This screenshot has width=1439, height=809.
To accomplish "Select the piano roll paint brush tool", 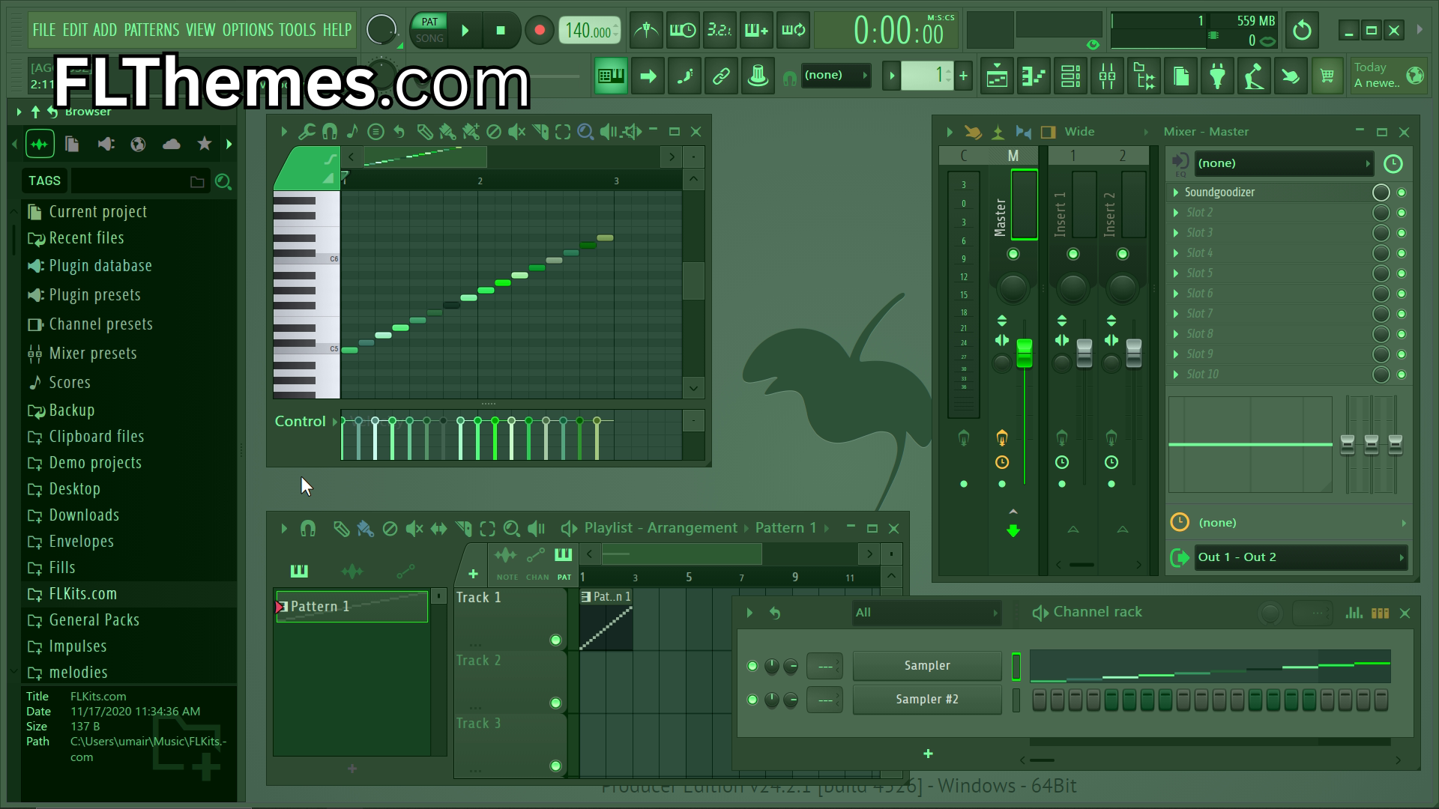I will click(447, 132).
